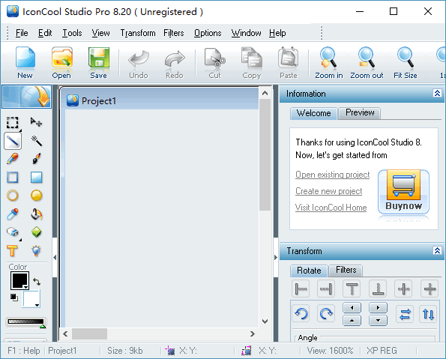Image resolution: width=446 pixels, height=359 pixels.
Task: Switch to the Preview tab
Action: click(360, 112)
